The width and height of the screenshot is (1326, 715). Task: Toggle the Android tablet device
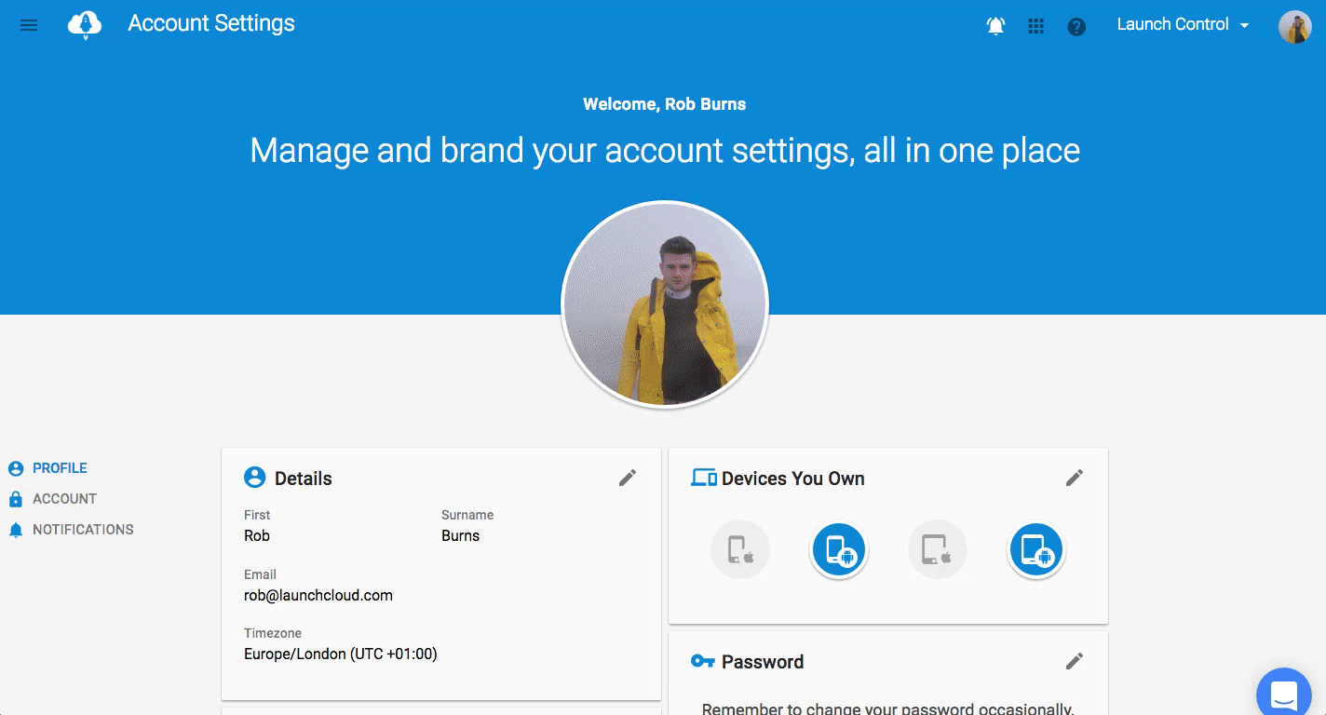pyautogui.click(x=1036, y=549)
